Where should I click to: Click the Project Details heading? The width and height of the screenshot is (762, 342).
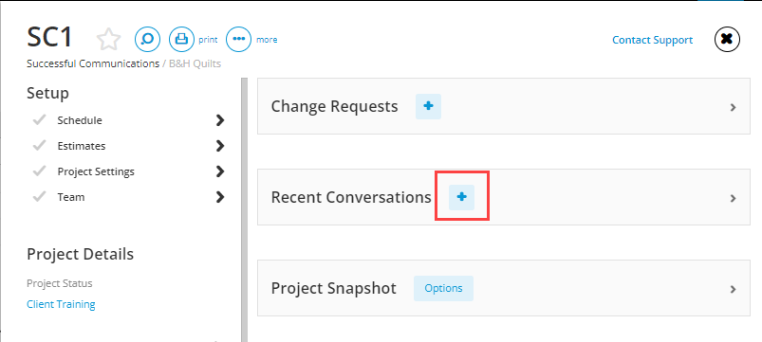click(x=80, y=254)
